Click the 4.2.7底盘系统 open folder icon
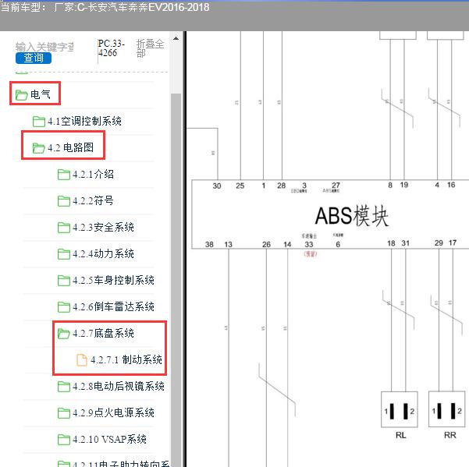The image size is (469, 467). click(x=64, y=334)
